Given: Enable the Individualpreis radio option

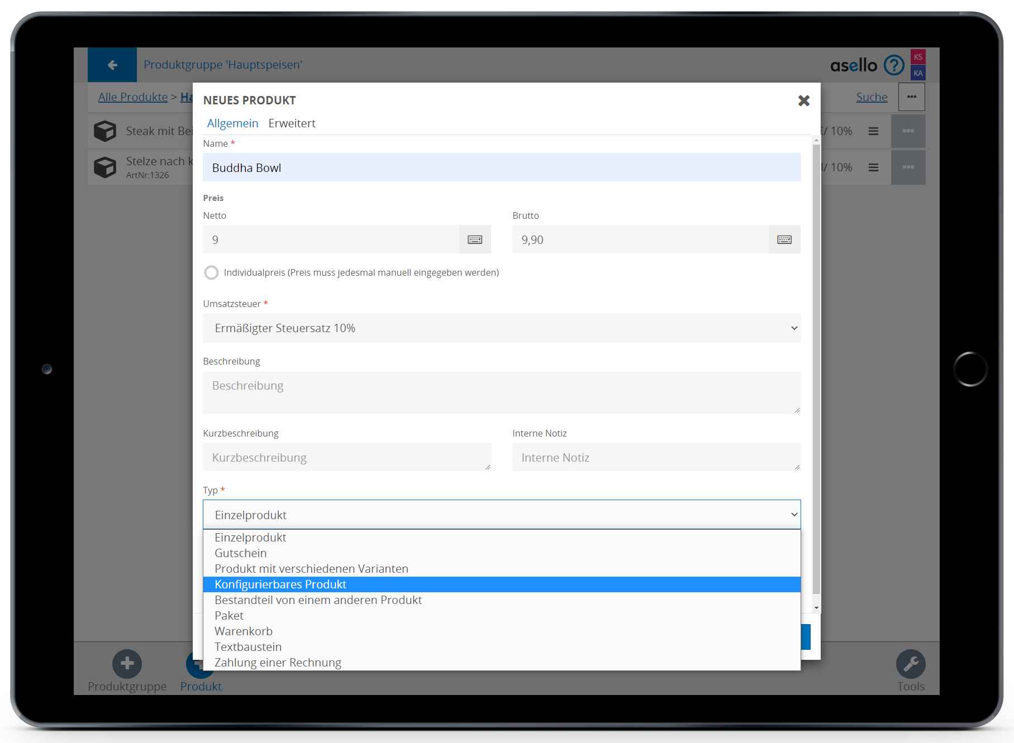Looking at the screenshot, I should 211,272.
